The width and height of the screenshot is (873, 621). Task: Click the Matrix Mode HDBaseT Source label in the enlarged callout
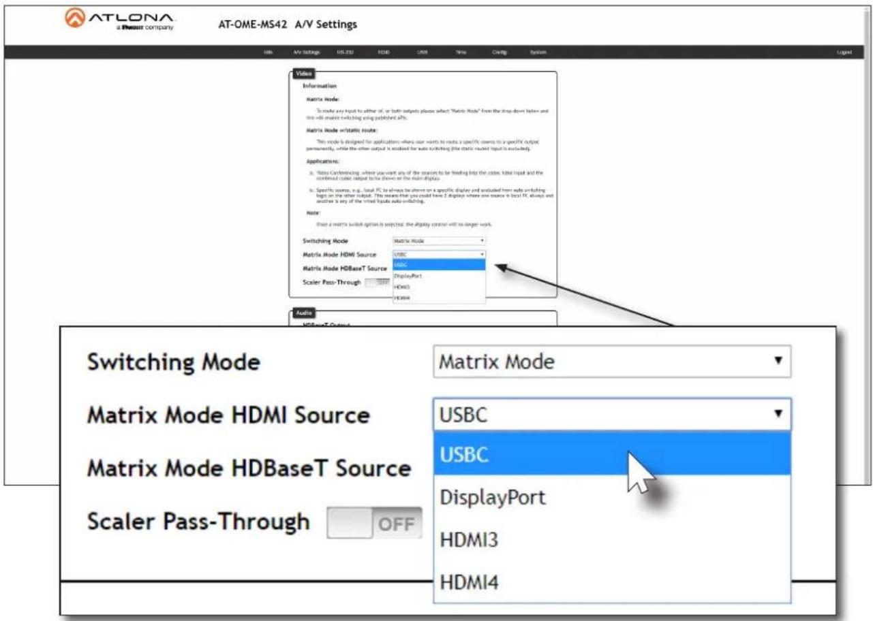(x=249, y=468)
